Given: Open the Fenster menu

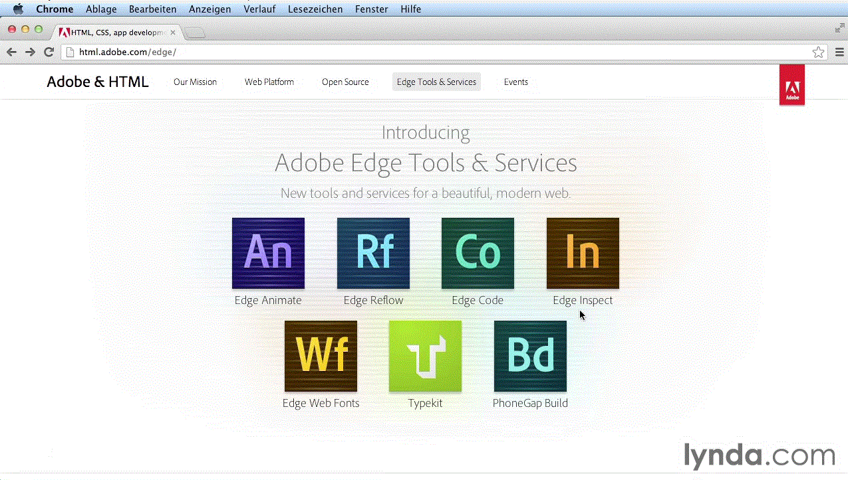Looking at the screenshot, I should (372, 9).
